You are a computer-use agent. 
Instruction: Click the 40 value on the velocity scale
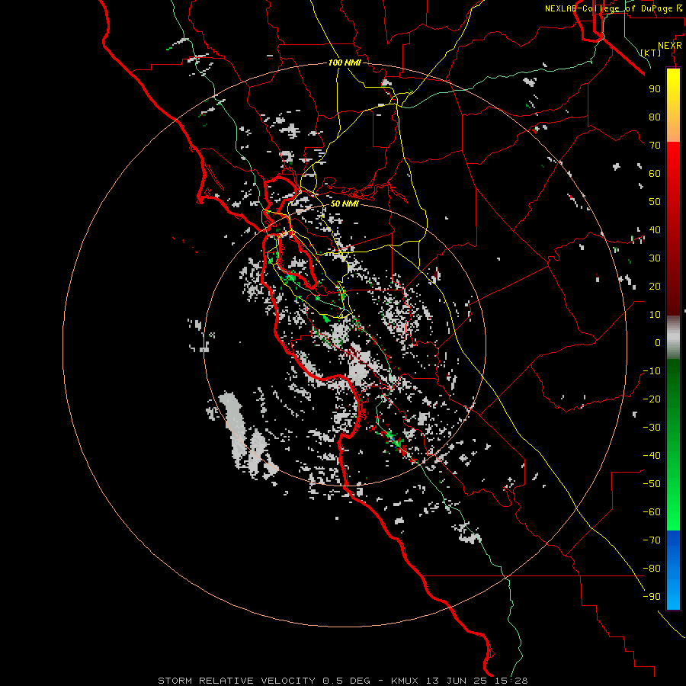(655, 229)
